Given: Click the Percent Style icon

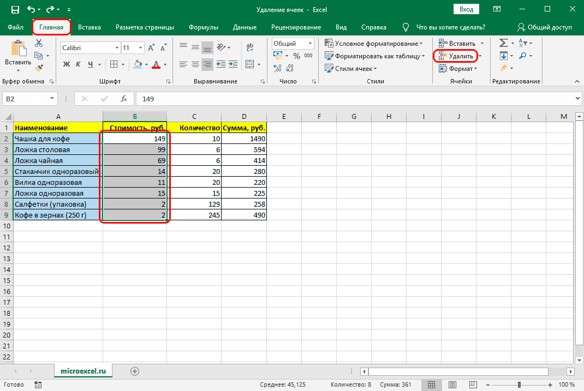Looking at the screenshot, I should [x=296, y=55].
